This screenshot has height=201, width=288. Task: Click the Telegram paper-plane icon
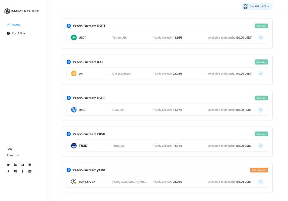pos(8,171)
